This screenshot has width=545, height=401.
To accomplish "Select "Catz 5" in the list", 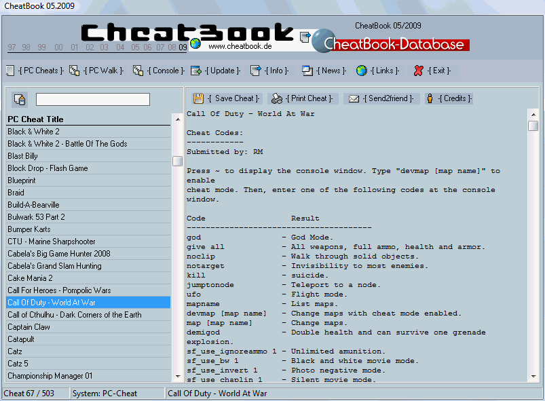I will [89, 364].
